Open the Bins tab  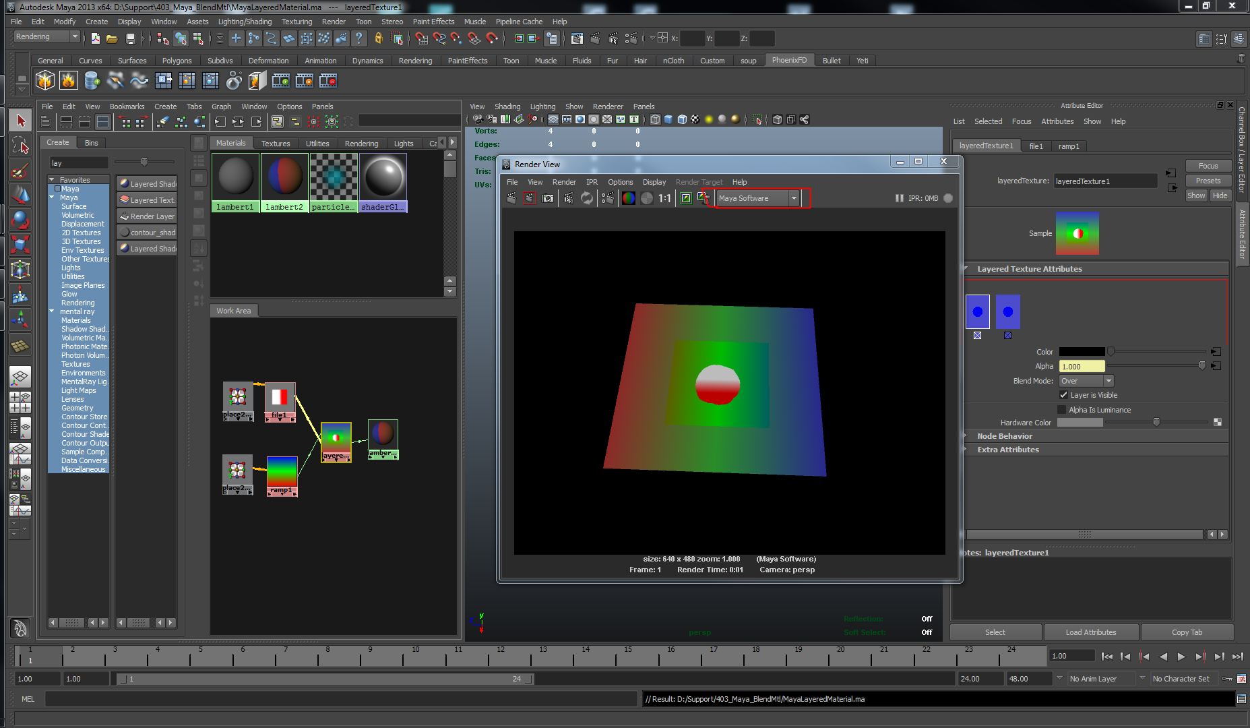coord(92,143)
